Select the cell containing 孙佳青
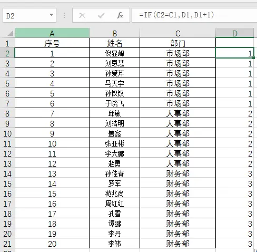The image size is (257, 252). pyautogui.click(x=114, y=173)
